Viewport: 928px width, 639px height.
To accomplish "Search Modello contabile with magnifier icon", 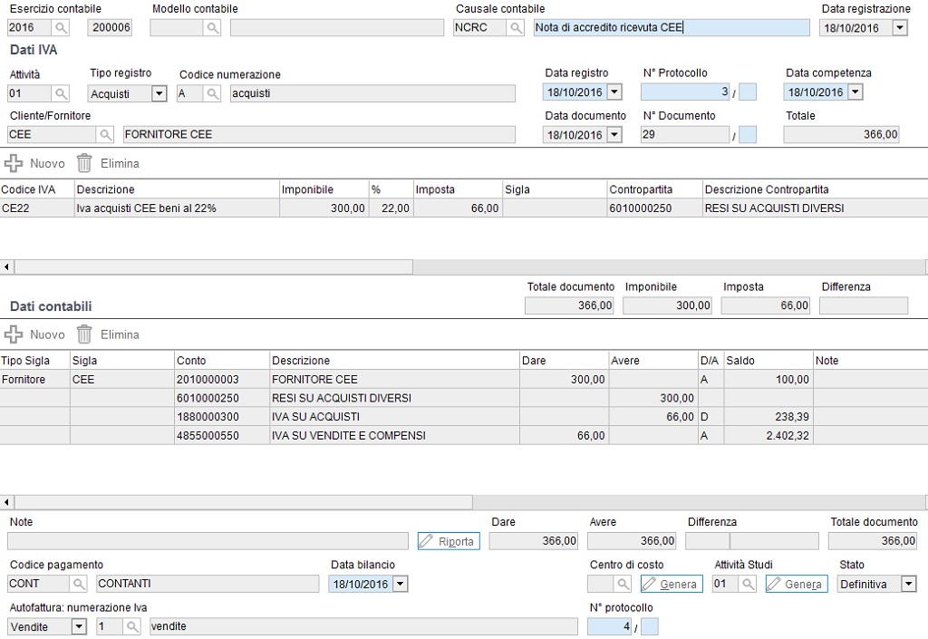I will point(212,28).
